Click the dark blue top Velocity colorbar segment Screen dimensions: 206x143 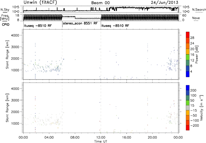click(x=188, y=88)
